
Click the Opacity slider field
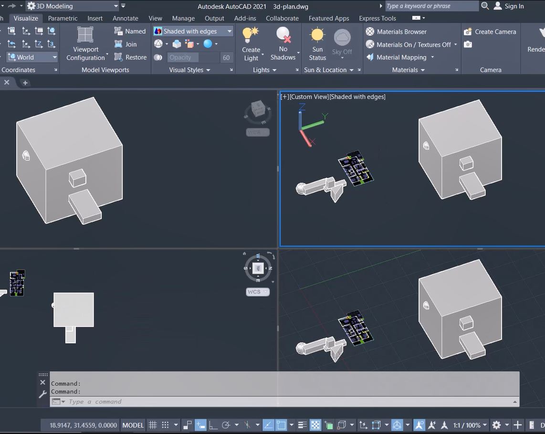(x=193, y=57)
